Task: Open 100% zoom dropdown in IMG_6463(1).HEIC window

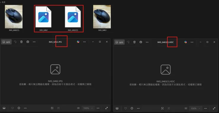Action: click(196, 108)
